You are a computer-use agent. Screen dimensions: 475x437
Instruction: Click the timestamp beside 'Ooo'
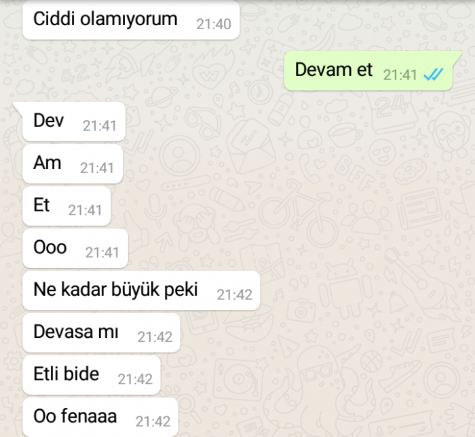(102, 252)
